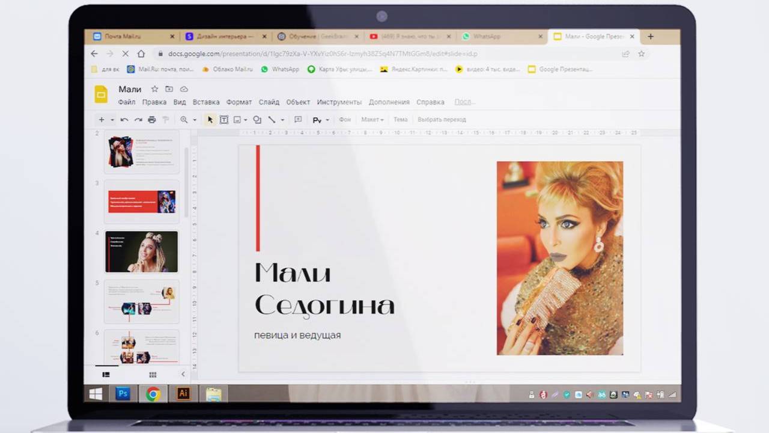Screen dimensions: 769x433
Task: Open the new slide layout dropdown arrow
Action: point(112,120)
